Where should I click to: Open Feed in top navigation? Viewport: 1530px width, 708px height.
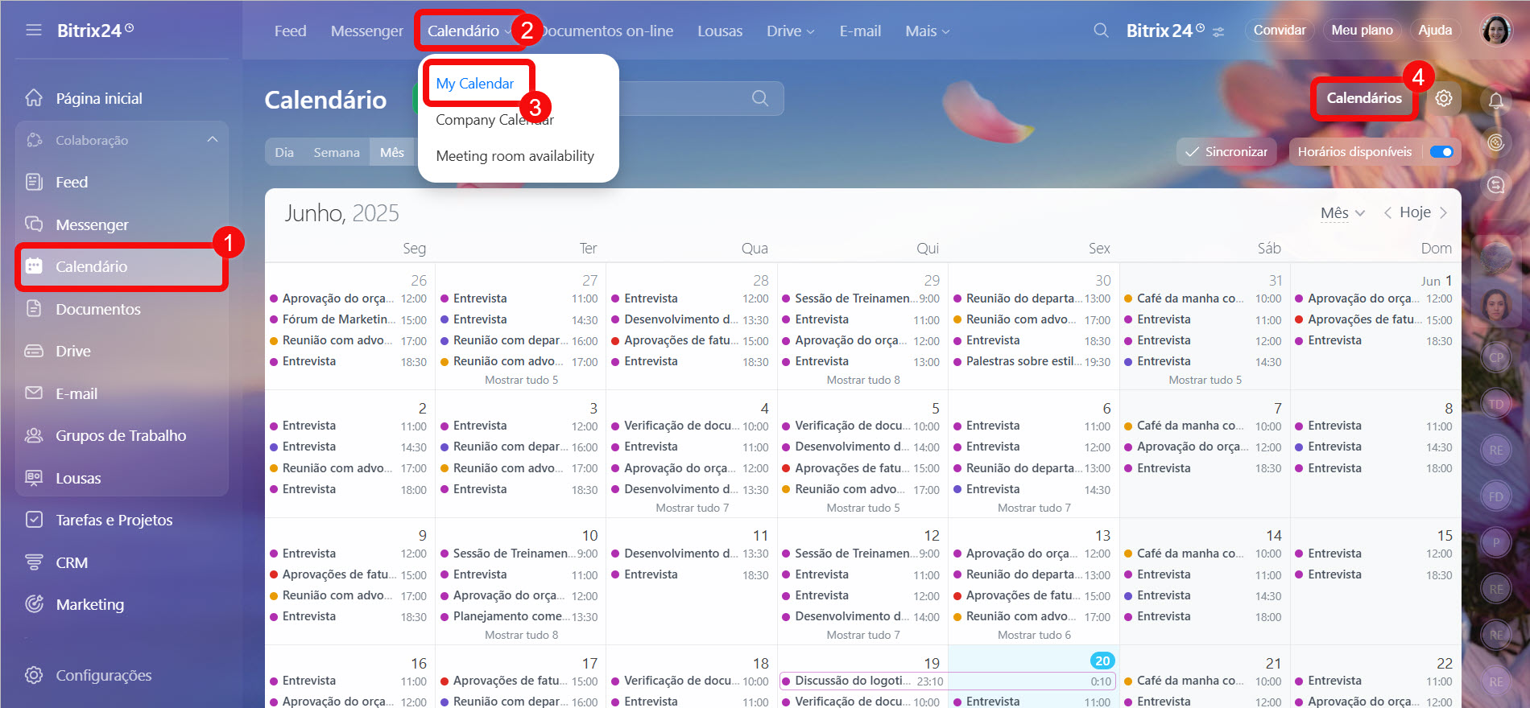[x=290, y=31]
